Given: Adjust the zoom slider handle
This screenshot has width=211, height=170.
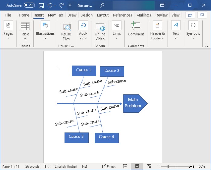Looking at the screenshot, I should [x=168, y=166].
